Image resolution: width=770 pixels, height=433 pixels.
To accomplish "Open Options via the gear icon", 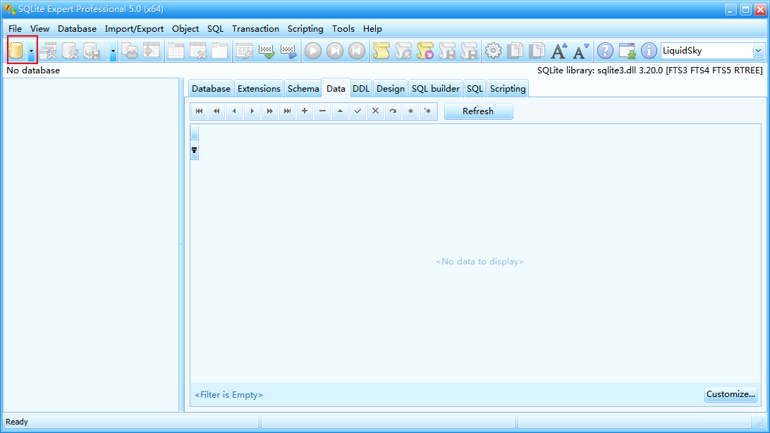I will click(494, 51).
